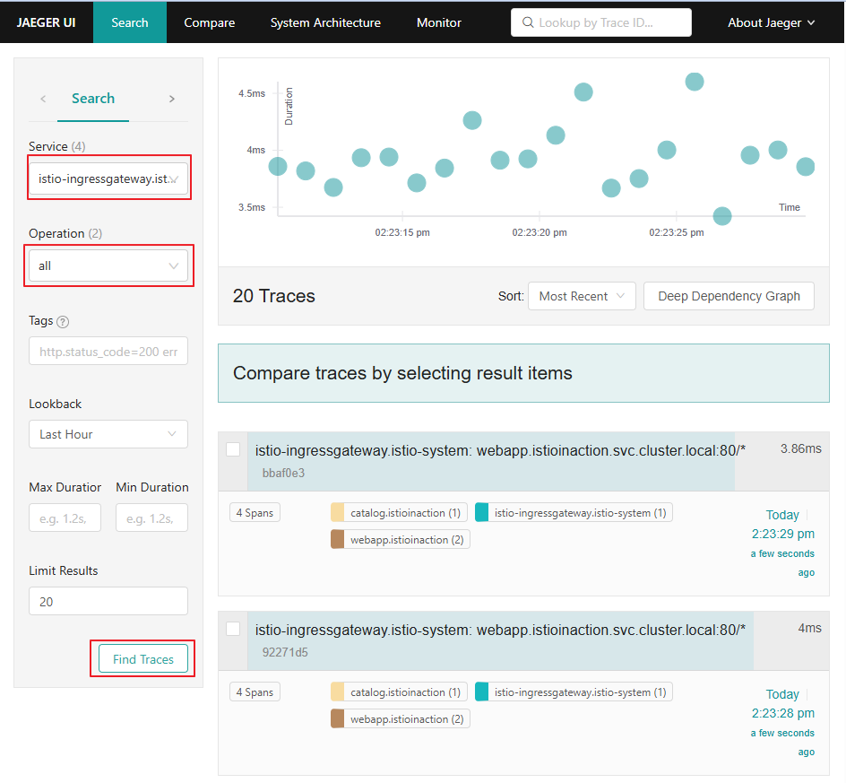Click the Max Duration input field
Image resolution: width=846 pixels, height=783 pixels.
(65, 518)
